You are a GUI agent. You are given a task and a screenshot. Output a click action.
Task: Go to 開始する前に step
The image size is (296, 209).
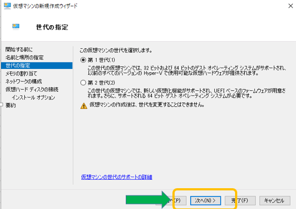(x=19, y=49)
